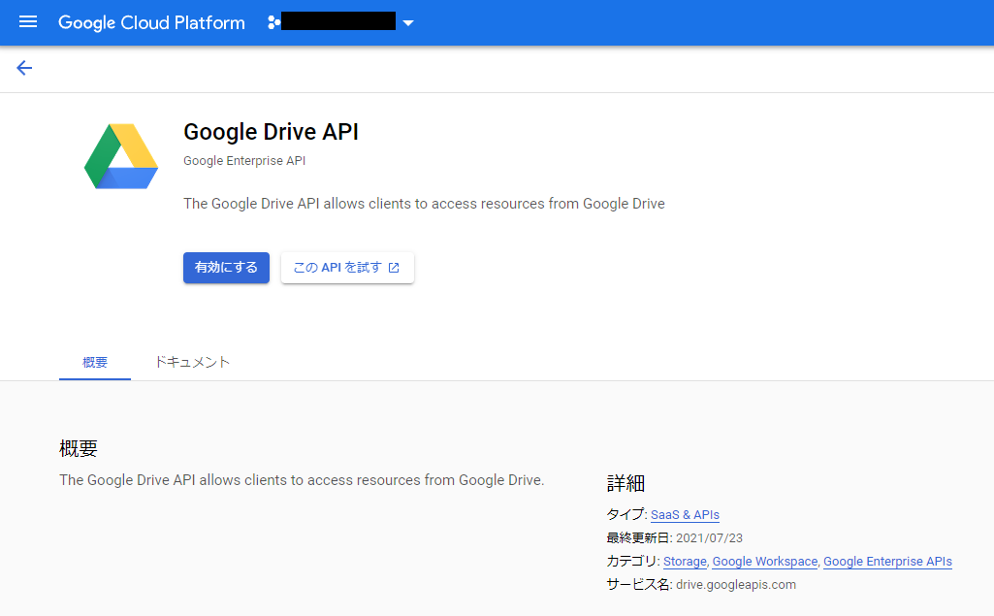Click the 有効にする button
Image resolution: width=994 pixels, height=616 pixels.
[x=226, y=268]
